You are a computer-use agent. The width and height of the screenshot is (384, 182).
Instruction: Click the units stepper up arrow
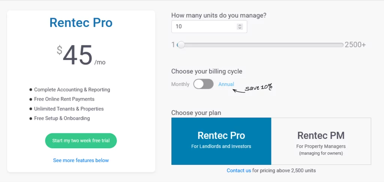(240, 25)
